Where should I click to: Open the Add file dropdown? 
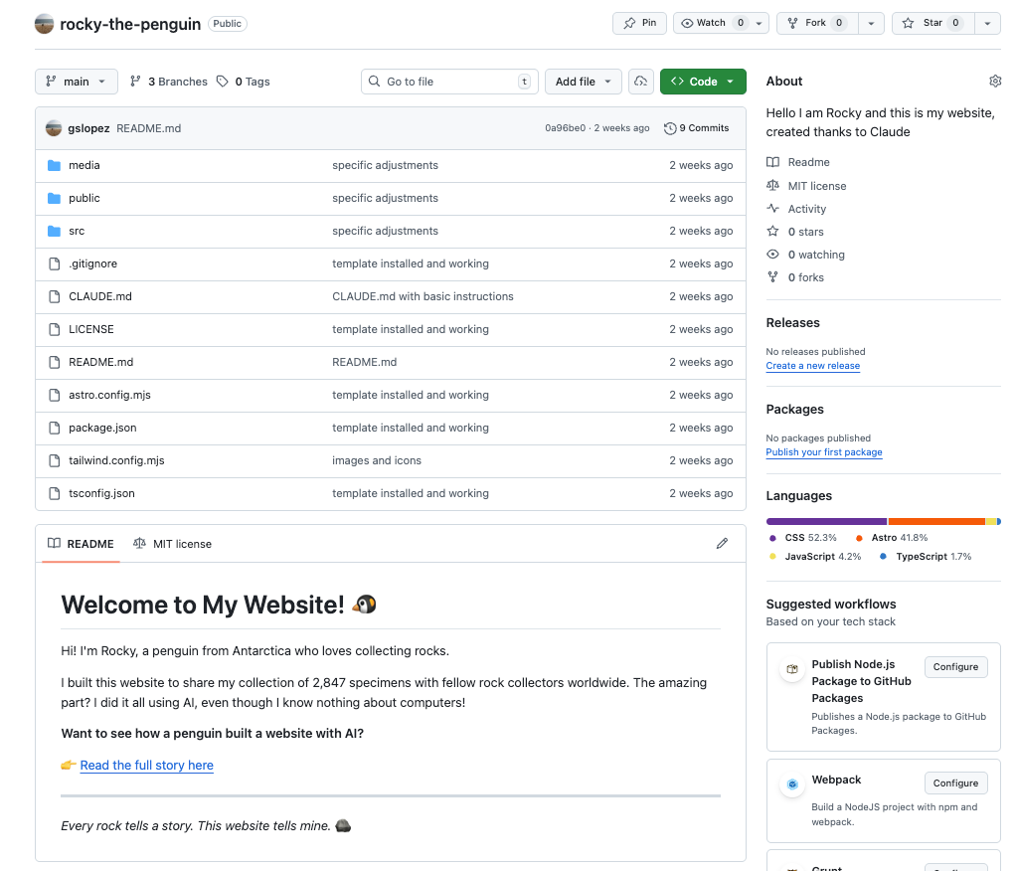point(584,82)
